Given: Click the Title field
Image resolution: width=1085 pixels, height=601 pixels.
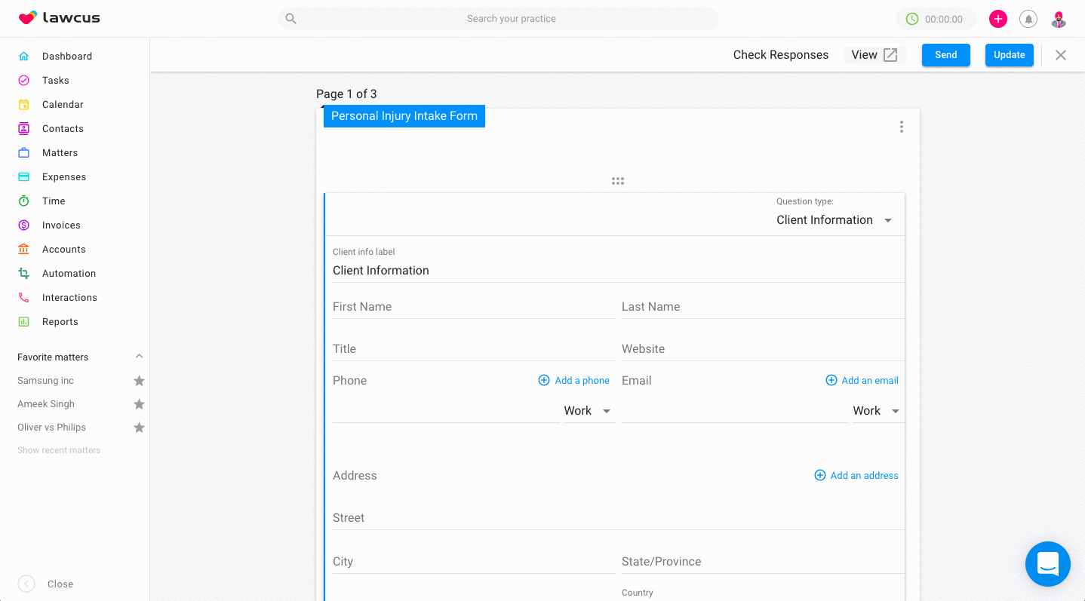Looking at the screenshot, I should click(474, 349).
